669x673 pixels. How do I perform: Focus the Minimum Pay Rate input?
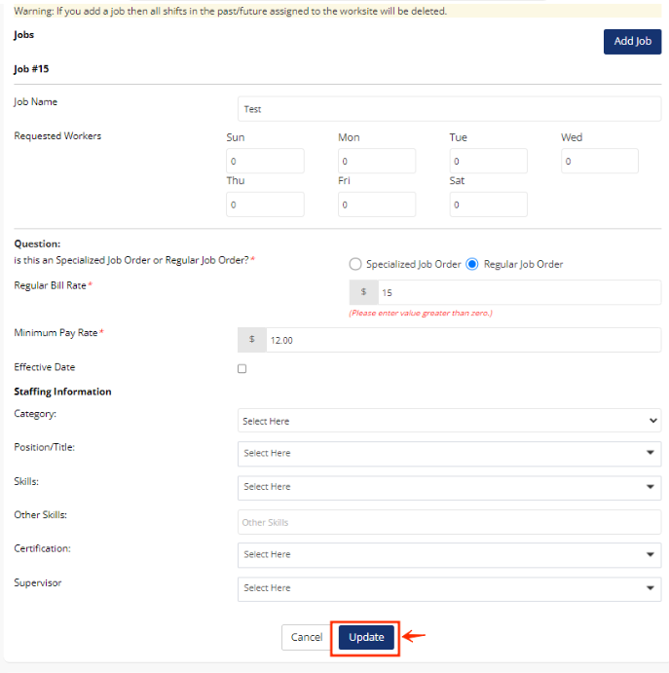click(463, 340)
